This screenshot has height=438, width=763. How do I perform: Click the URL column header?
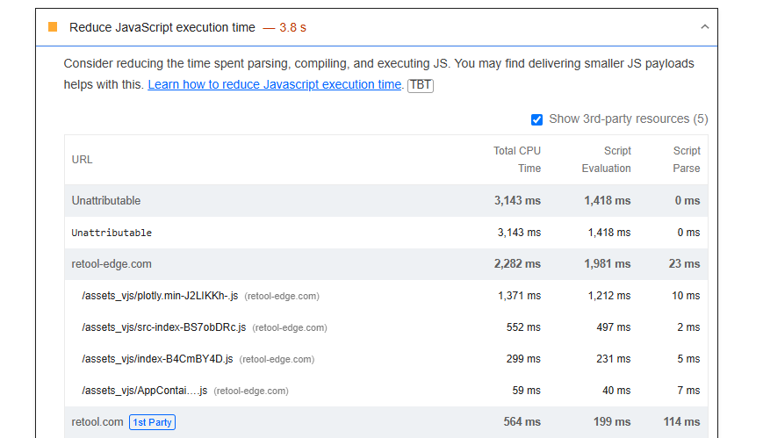click(82, 160)
